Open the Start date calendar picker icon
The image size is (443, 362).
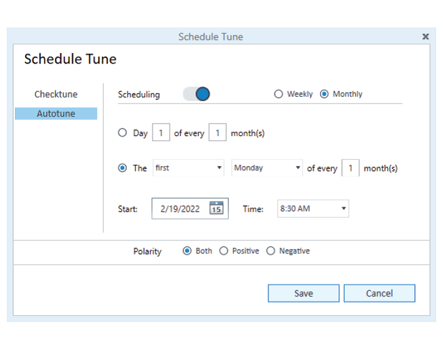click(x=217, y=208)
